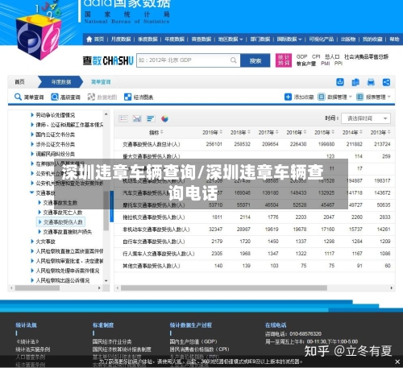Viewport: 403px width, 368px height.
Task: Expand 劳动争议处理情况 tree node
Action: tap(32, 115)
